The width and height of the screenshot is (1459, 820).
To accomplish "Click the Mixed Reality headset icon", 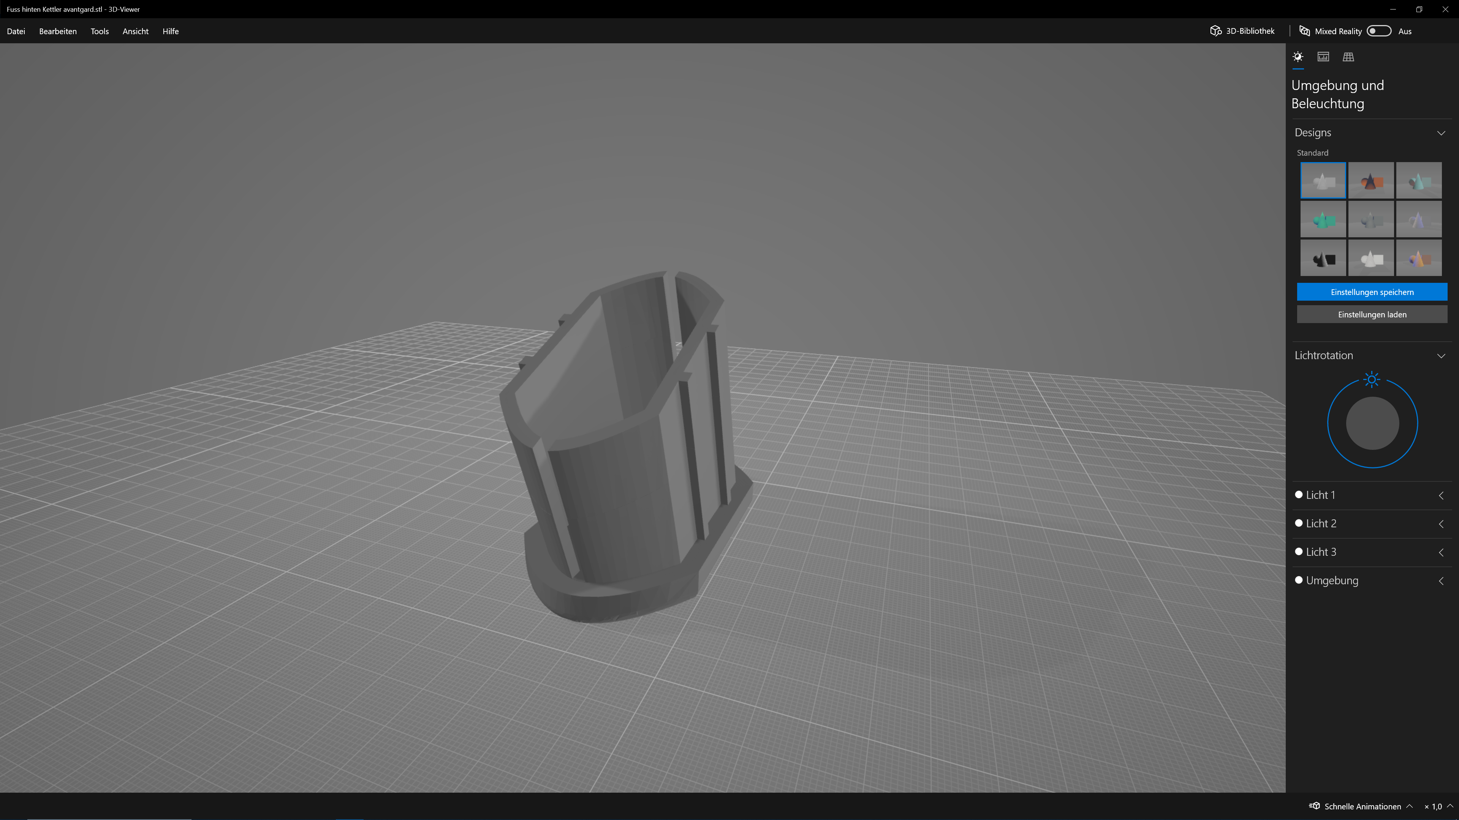I will [1304, 31].
